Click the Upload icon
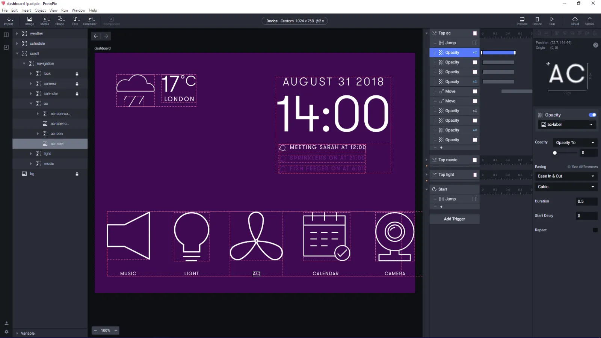The image size is (601, 338). tap(590, 21)
